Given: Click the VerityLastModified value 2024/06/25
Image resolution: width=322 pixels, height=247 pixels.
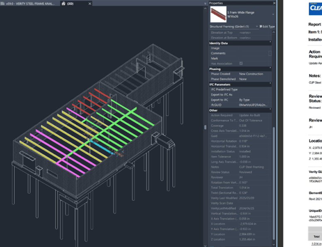Looking at the screenshot, I should (246, 208).
